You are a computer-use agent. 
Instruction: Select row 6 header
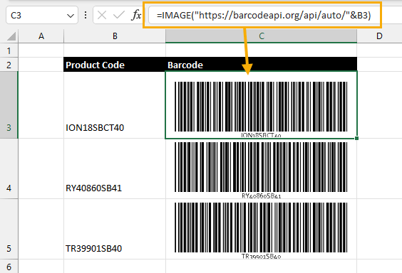(x=9, y=267)
